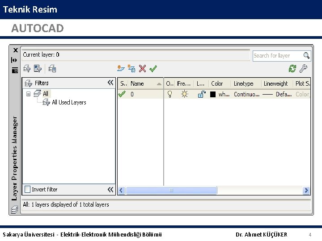This screenshot has width=322, height=241.
Task: Click the horizontal scrollbar right arrow
Action: 306,190
